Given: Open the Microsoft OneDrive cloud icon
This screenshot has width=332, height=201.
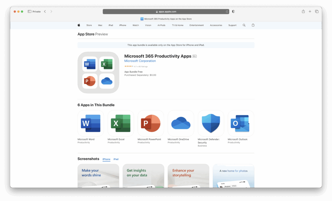Looking at the screenshot, I should pyautogui.click(x=181, y=123).
